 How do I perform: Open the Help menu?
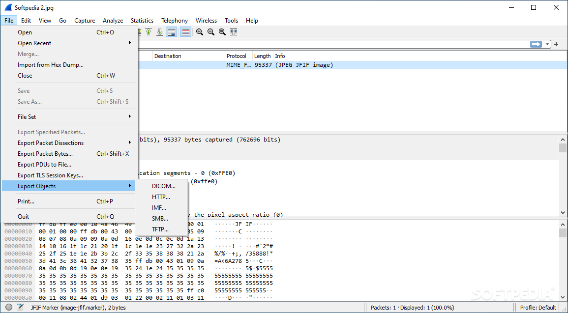point(252,21)
